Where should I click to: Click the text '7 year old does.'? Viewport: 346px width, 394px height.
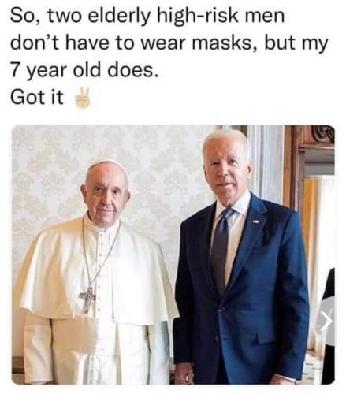coord(84,70)
